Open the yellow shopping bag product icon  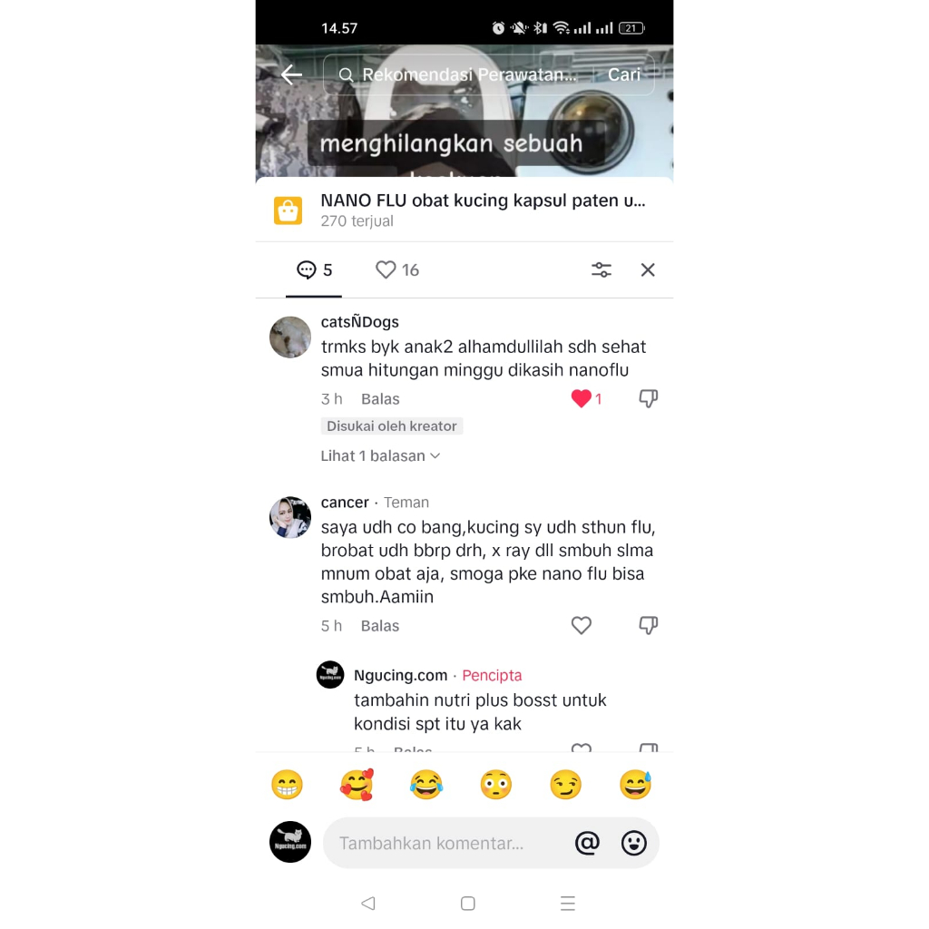click(288, 210)
